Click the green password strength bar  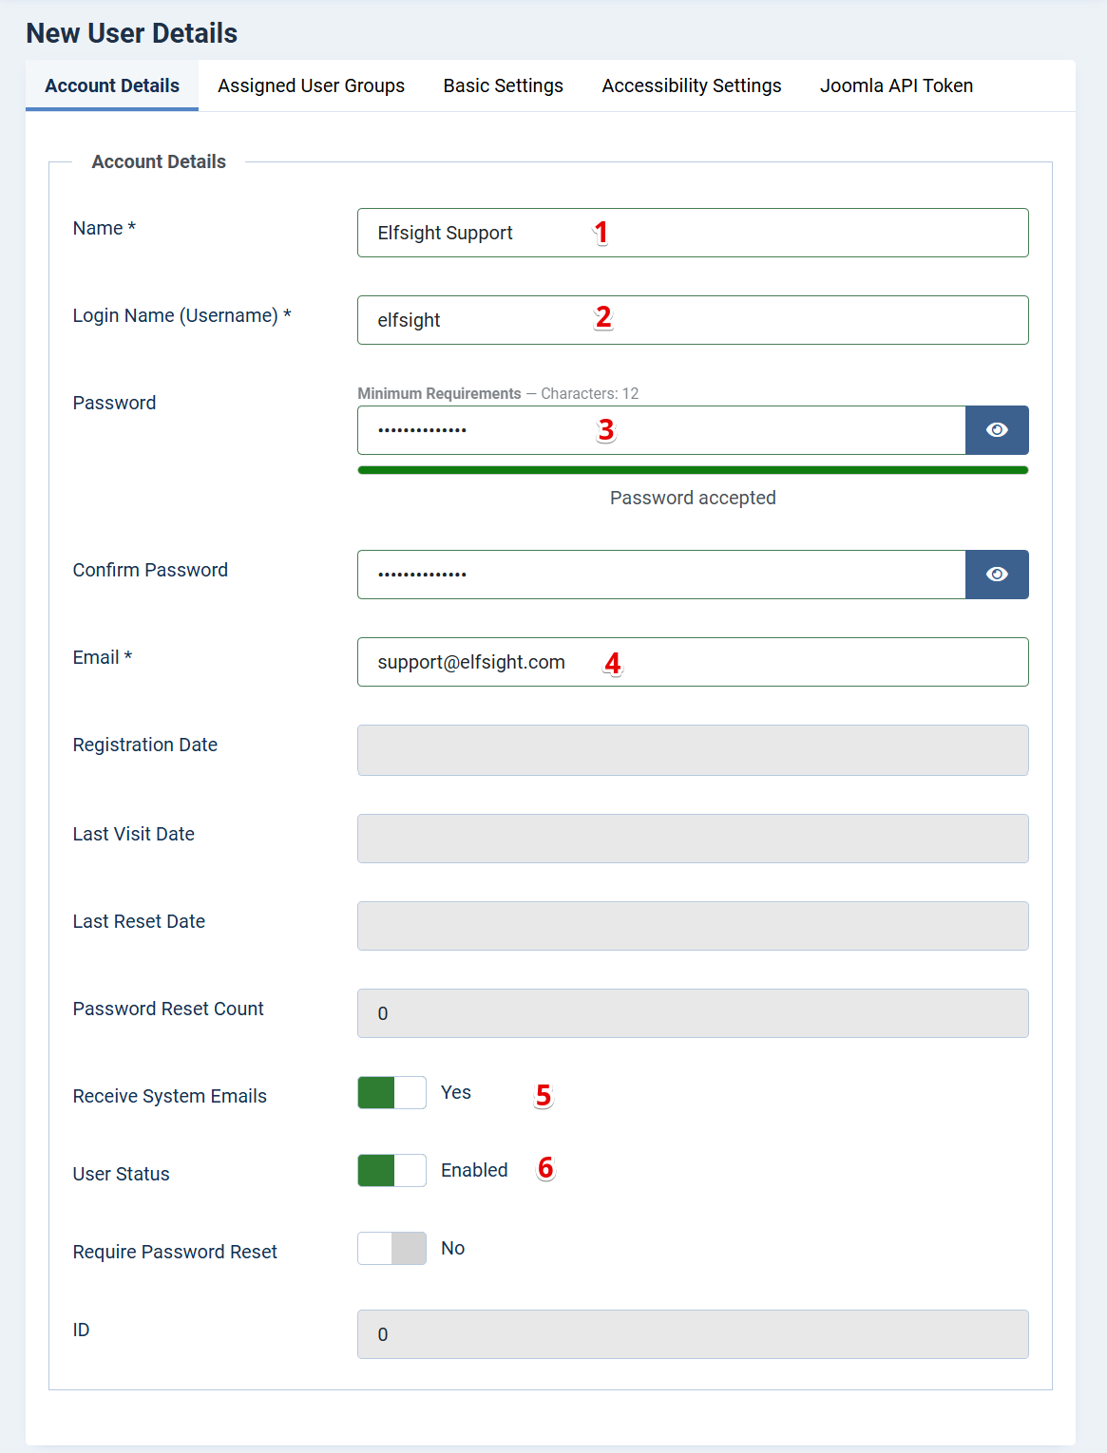[693, 470]
